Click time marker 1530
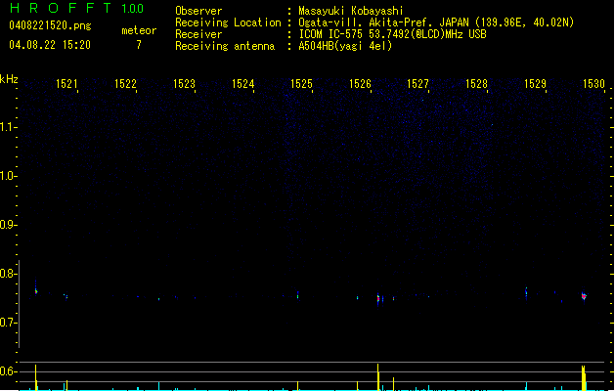Screen dimensions: 615x391 click(x=593, y=84)
